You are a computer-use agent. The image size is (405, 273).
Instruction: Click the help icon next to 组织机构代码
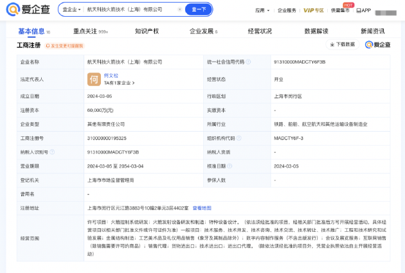(x=239, y=138)
